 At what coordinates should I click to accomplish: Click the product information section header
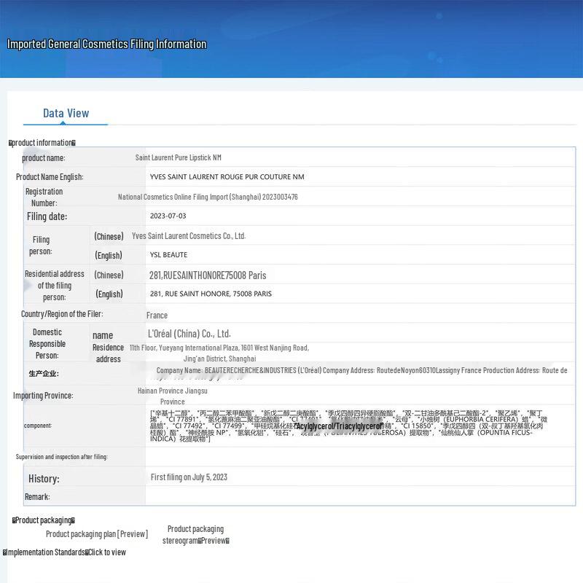pos(42,143)
